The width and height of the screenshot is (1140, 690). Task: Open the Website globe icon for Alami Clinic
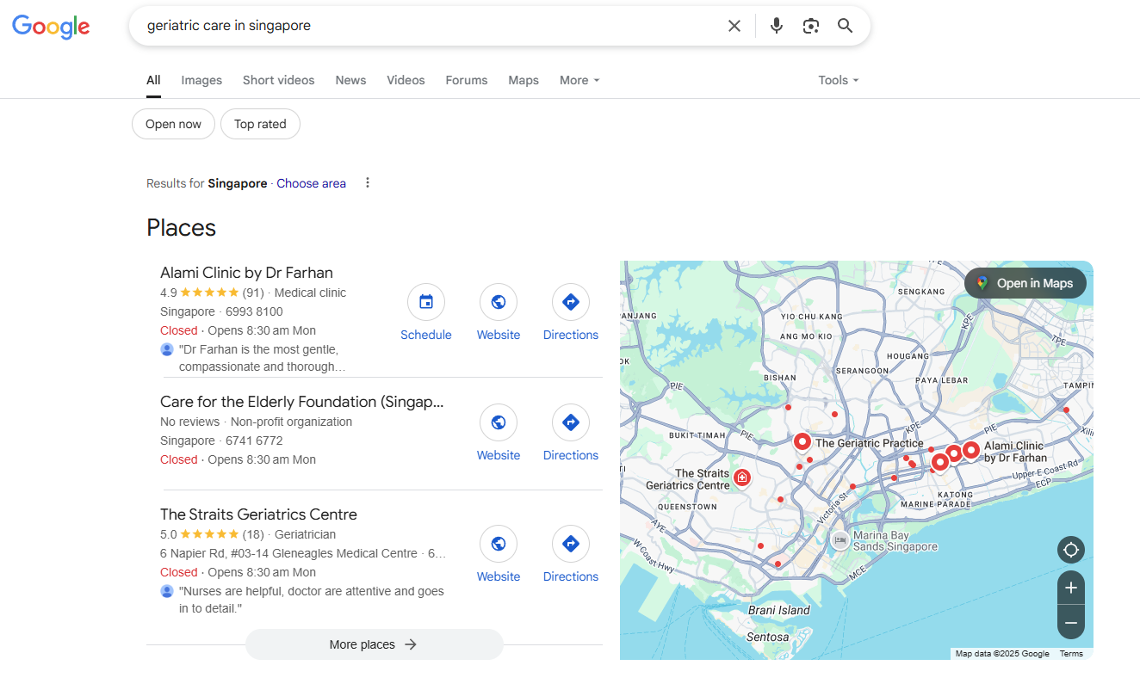pos(499,302)
